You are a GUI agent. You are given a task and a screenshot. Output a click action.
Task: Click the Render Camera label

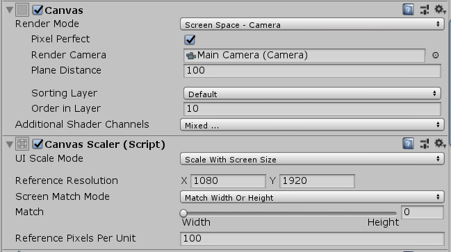tap(69, 55)
